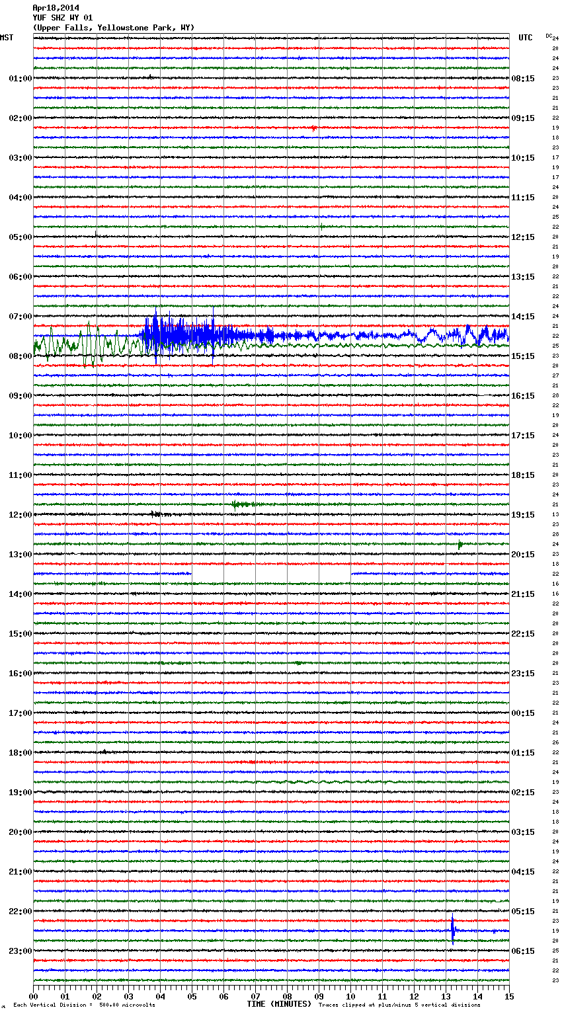562x1014 pixels.
Task: Click the blue spike on the 22:00 hour traces
Action: tap(453, 929)
